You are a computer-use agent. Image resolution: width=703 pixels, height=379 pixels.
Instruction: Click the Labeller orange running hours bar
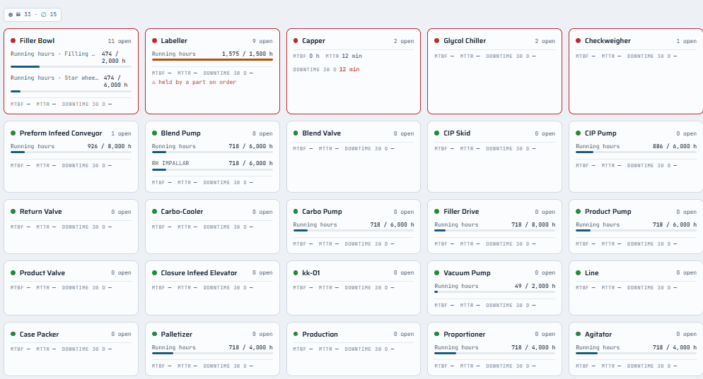coord(212,59)
